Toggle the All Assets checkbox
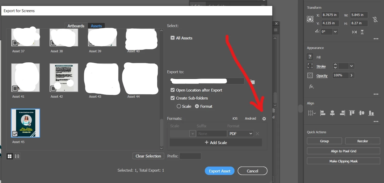 tap(173, 38)
